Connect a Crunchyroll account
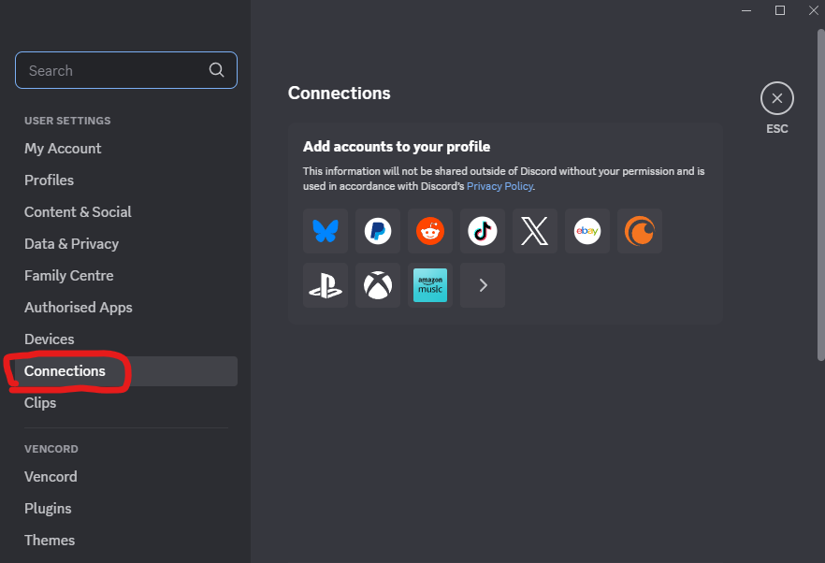The image size is (825, 563). 640,231
